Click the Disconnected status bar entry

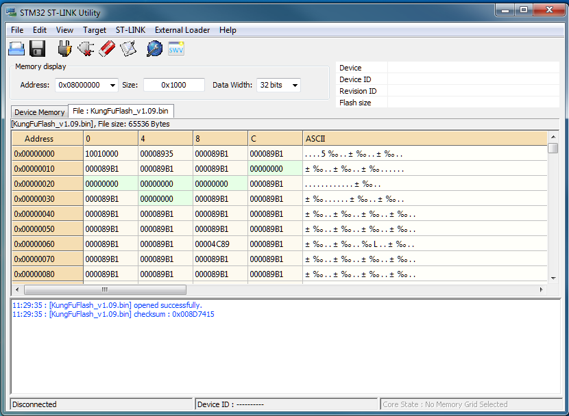pyautogui.click(x=101, y=404)
